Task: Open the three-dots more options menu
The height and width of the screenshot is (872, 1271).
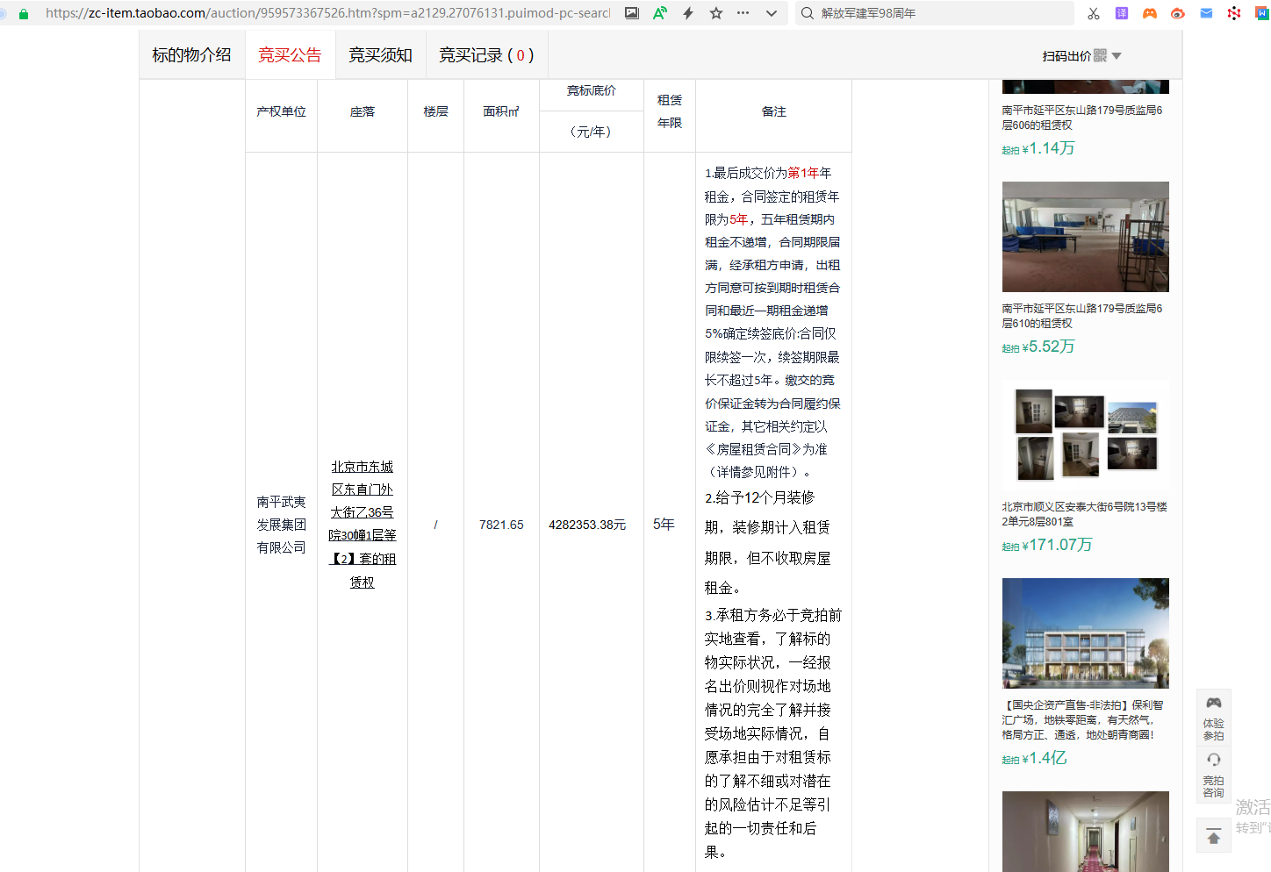Action: click(x=743, y=13)
